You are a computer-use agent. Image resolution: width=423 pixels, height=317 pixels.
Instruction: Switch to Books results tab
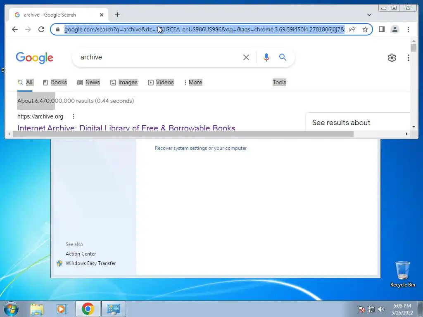(x=55, y=82)
